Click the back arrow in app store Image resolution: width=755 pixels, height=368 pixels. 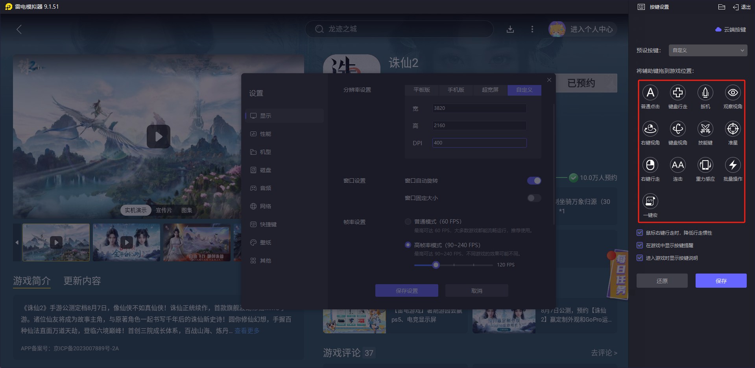19,29
